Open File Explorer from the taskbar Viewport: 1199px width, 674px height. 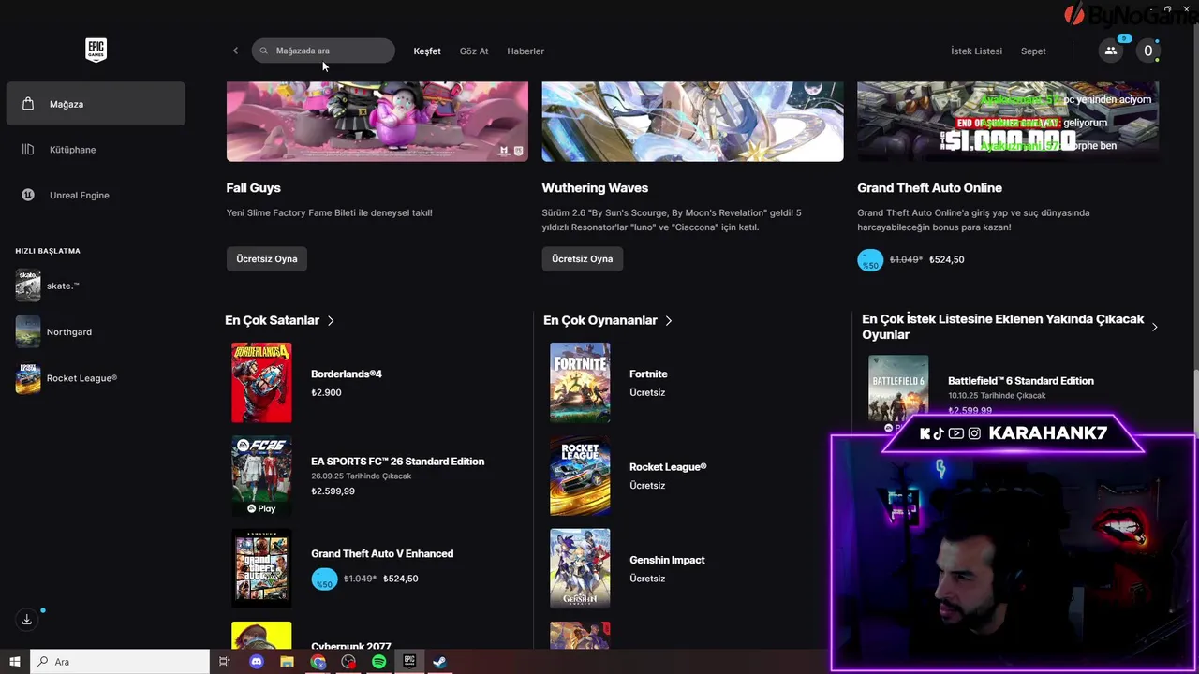coord(287,662)
